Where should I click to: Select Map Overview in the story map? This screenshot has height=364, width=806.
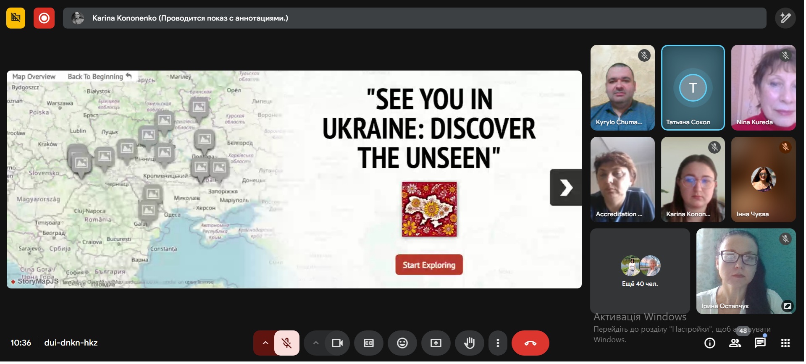[34, 77]
